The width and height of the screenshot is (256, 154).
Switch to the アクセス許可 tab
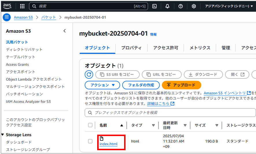(x=166, y=48)
